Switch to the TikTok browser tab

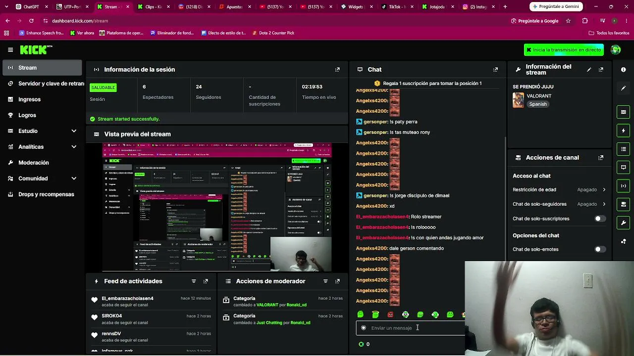click(397, 7)
